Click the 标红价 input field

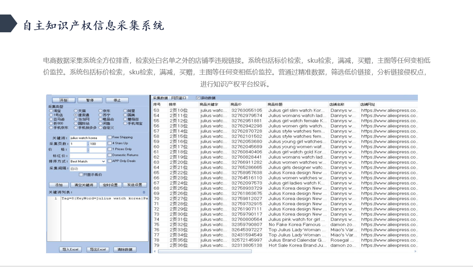[88, 156]
